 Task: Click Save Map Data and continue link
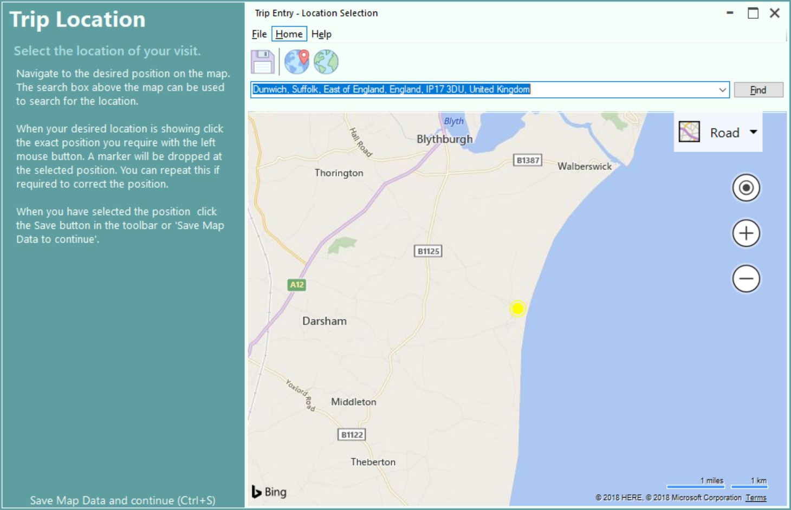(x=122, y=500)
